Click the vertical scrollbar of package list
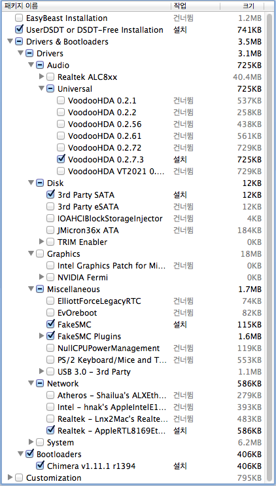Image resolution: width=276 pixels, height=486 pixels. point(269,248)
